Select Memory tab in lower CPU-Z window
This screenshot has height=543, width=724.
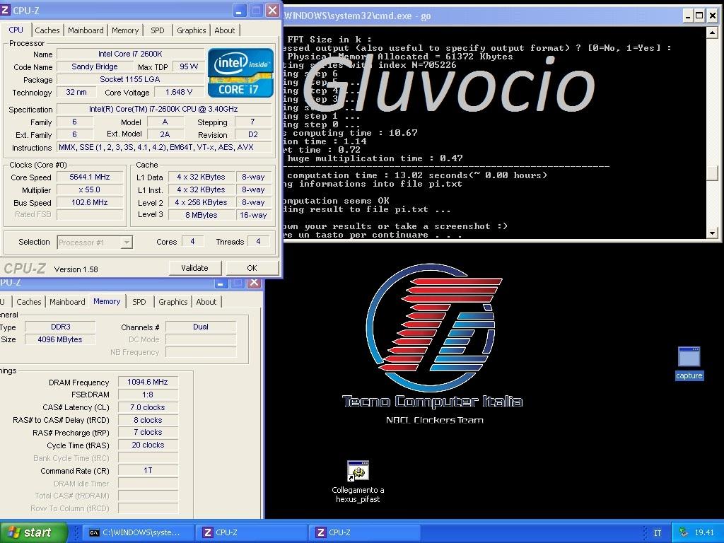click(107, 301)
